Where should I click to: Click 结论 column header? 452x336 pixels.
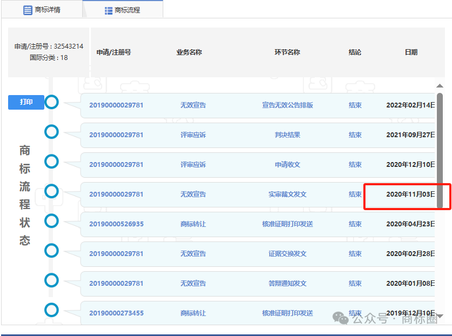pyautogui.click(x=355, y=52)
